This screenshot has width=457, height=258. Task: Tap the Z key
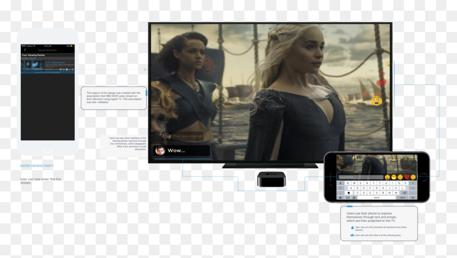pyautogui.click(x=357, y=193)
